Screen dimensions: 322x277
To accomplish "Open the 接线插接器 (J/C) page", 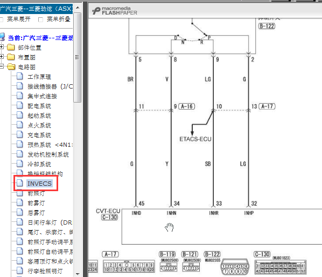I will (x=50, y=86).
